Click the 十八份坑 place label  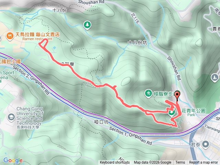click(x=137, y=43)
